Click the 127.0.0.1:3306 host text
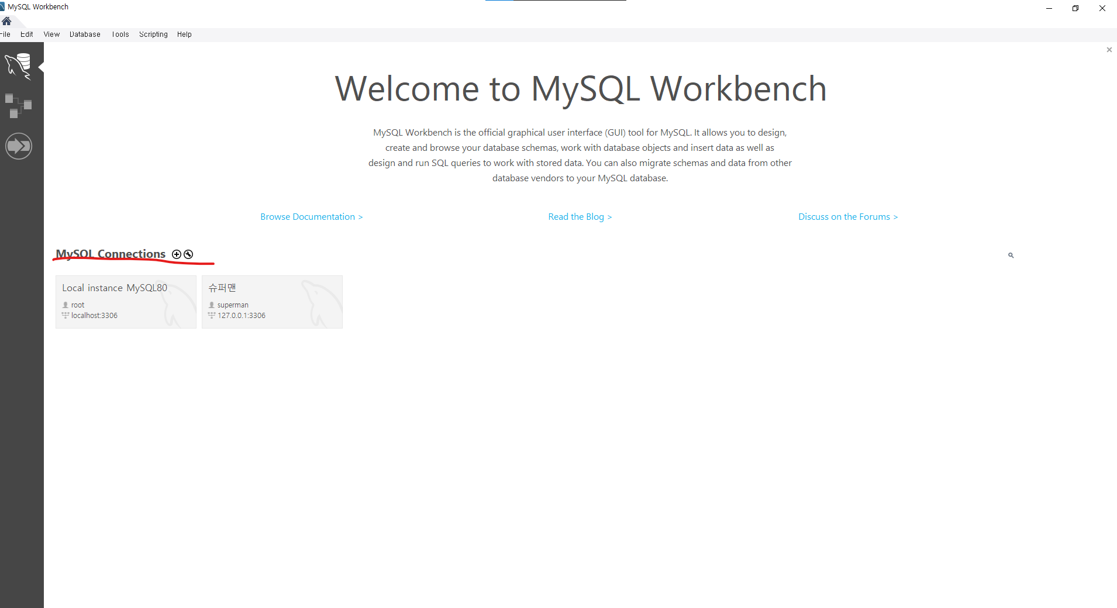The height and width of the screenshot is (608, 1117). pos(242,316)
